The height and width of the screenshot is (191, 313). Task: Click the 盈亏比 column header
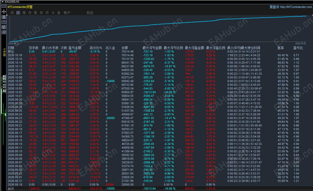point(298,48)
